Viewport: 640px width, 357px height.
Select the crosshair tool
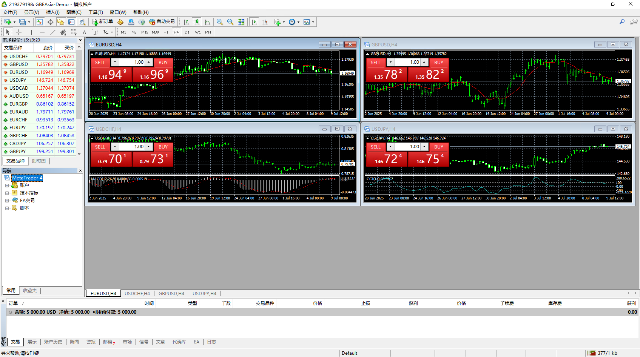pos(19,32)
